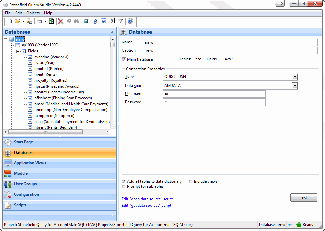Click the Refresh toolbar icon
The height and width of the screenshot is (231, 325).
pyautogui.click(x=52, y=21)
